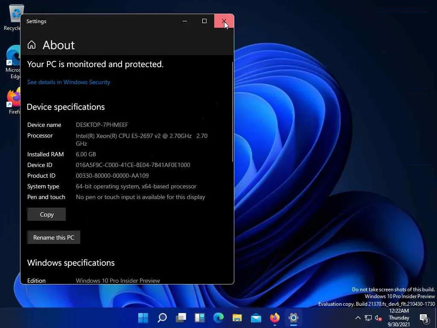The height and width of the screenshot is (328, 437).
Task: Click the Intel(R) Xeon(R) processor value
Action: tap(142, 140)
